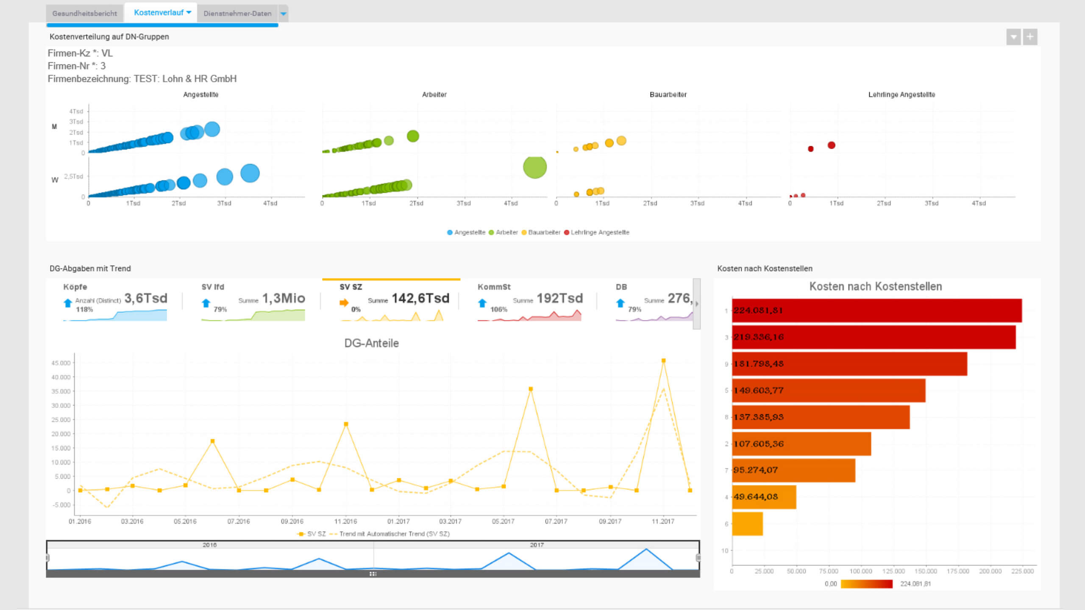Click the SV SZ orange right-arrow icon

pyautogui.click(x=344, y=302)
